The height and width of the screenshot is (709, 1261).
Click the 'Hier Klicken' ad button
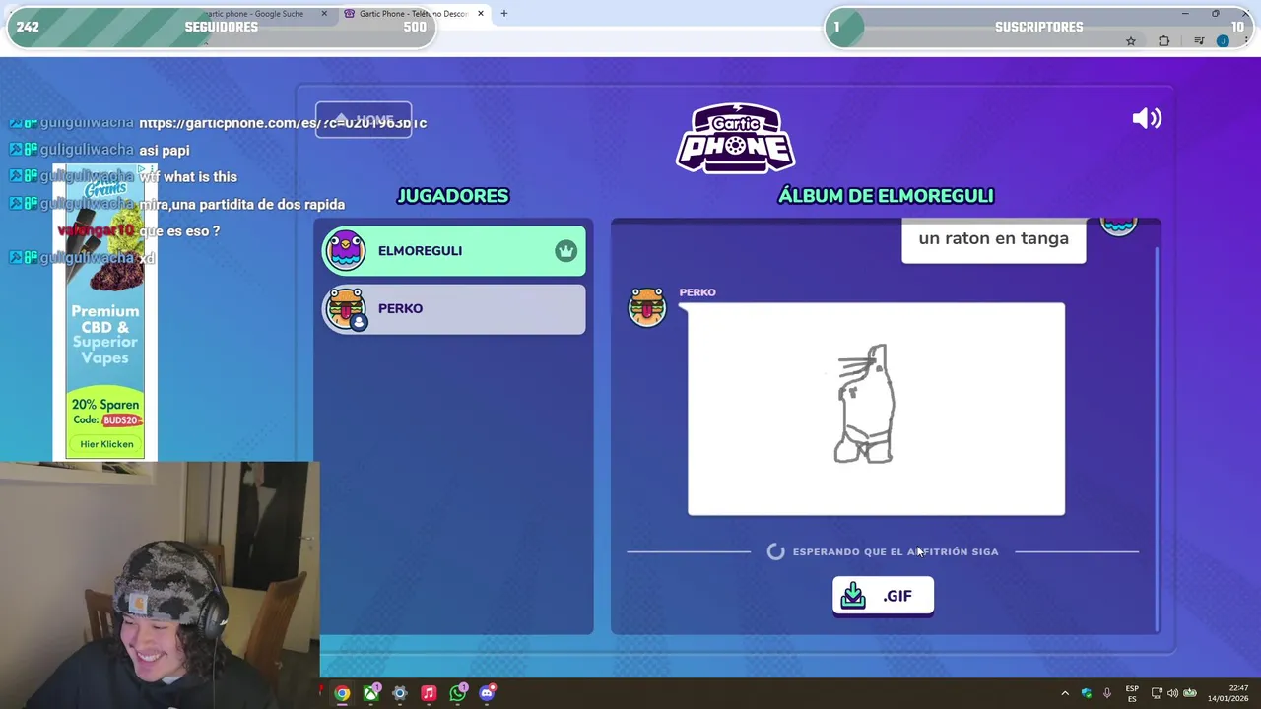coord(106,444)
